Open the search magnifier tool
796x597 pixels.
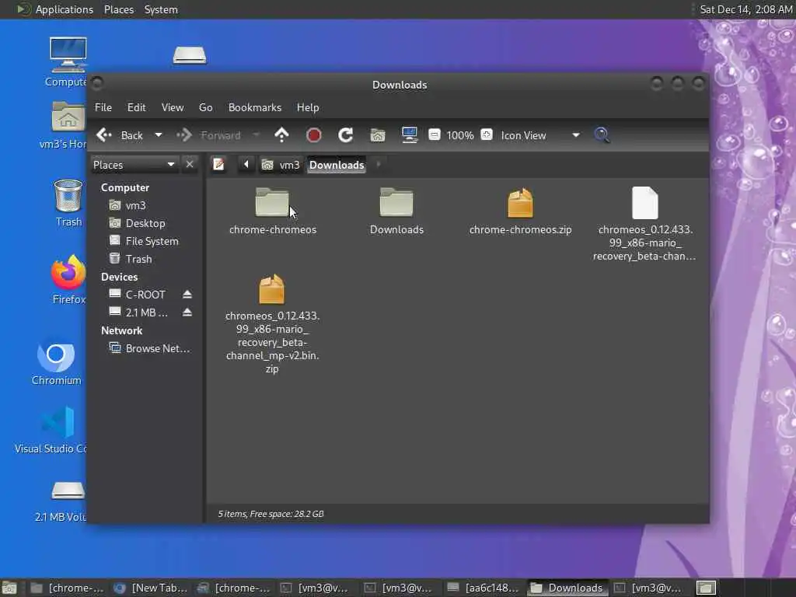(x=602, y=135)
